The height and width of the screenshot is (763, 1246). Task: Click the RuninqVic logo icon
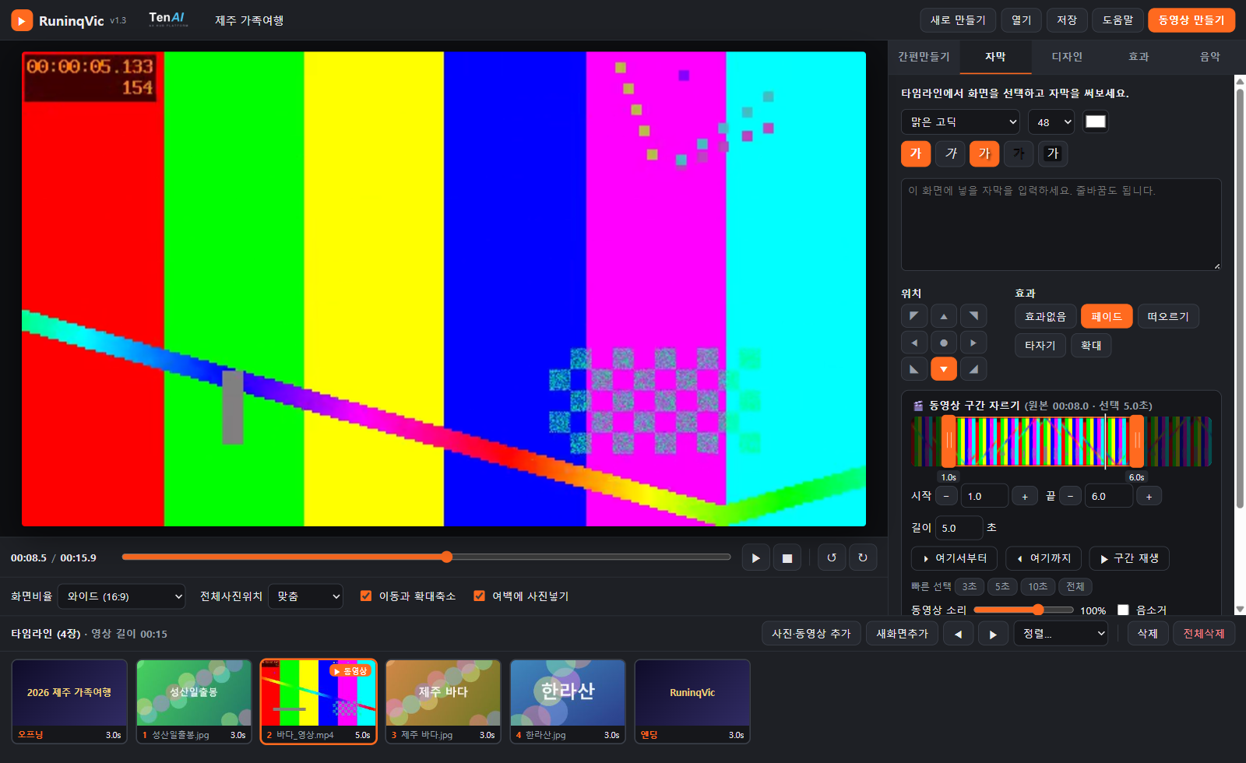tap(22, 20)
